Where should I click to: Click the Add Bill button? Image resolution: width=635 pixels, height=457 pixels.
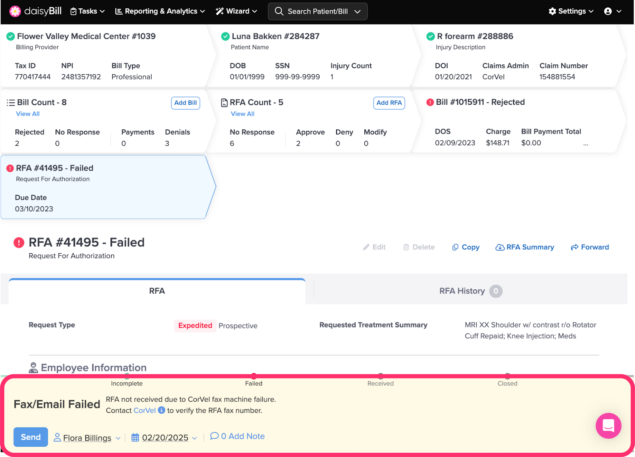tap(186, 103)
